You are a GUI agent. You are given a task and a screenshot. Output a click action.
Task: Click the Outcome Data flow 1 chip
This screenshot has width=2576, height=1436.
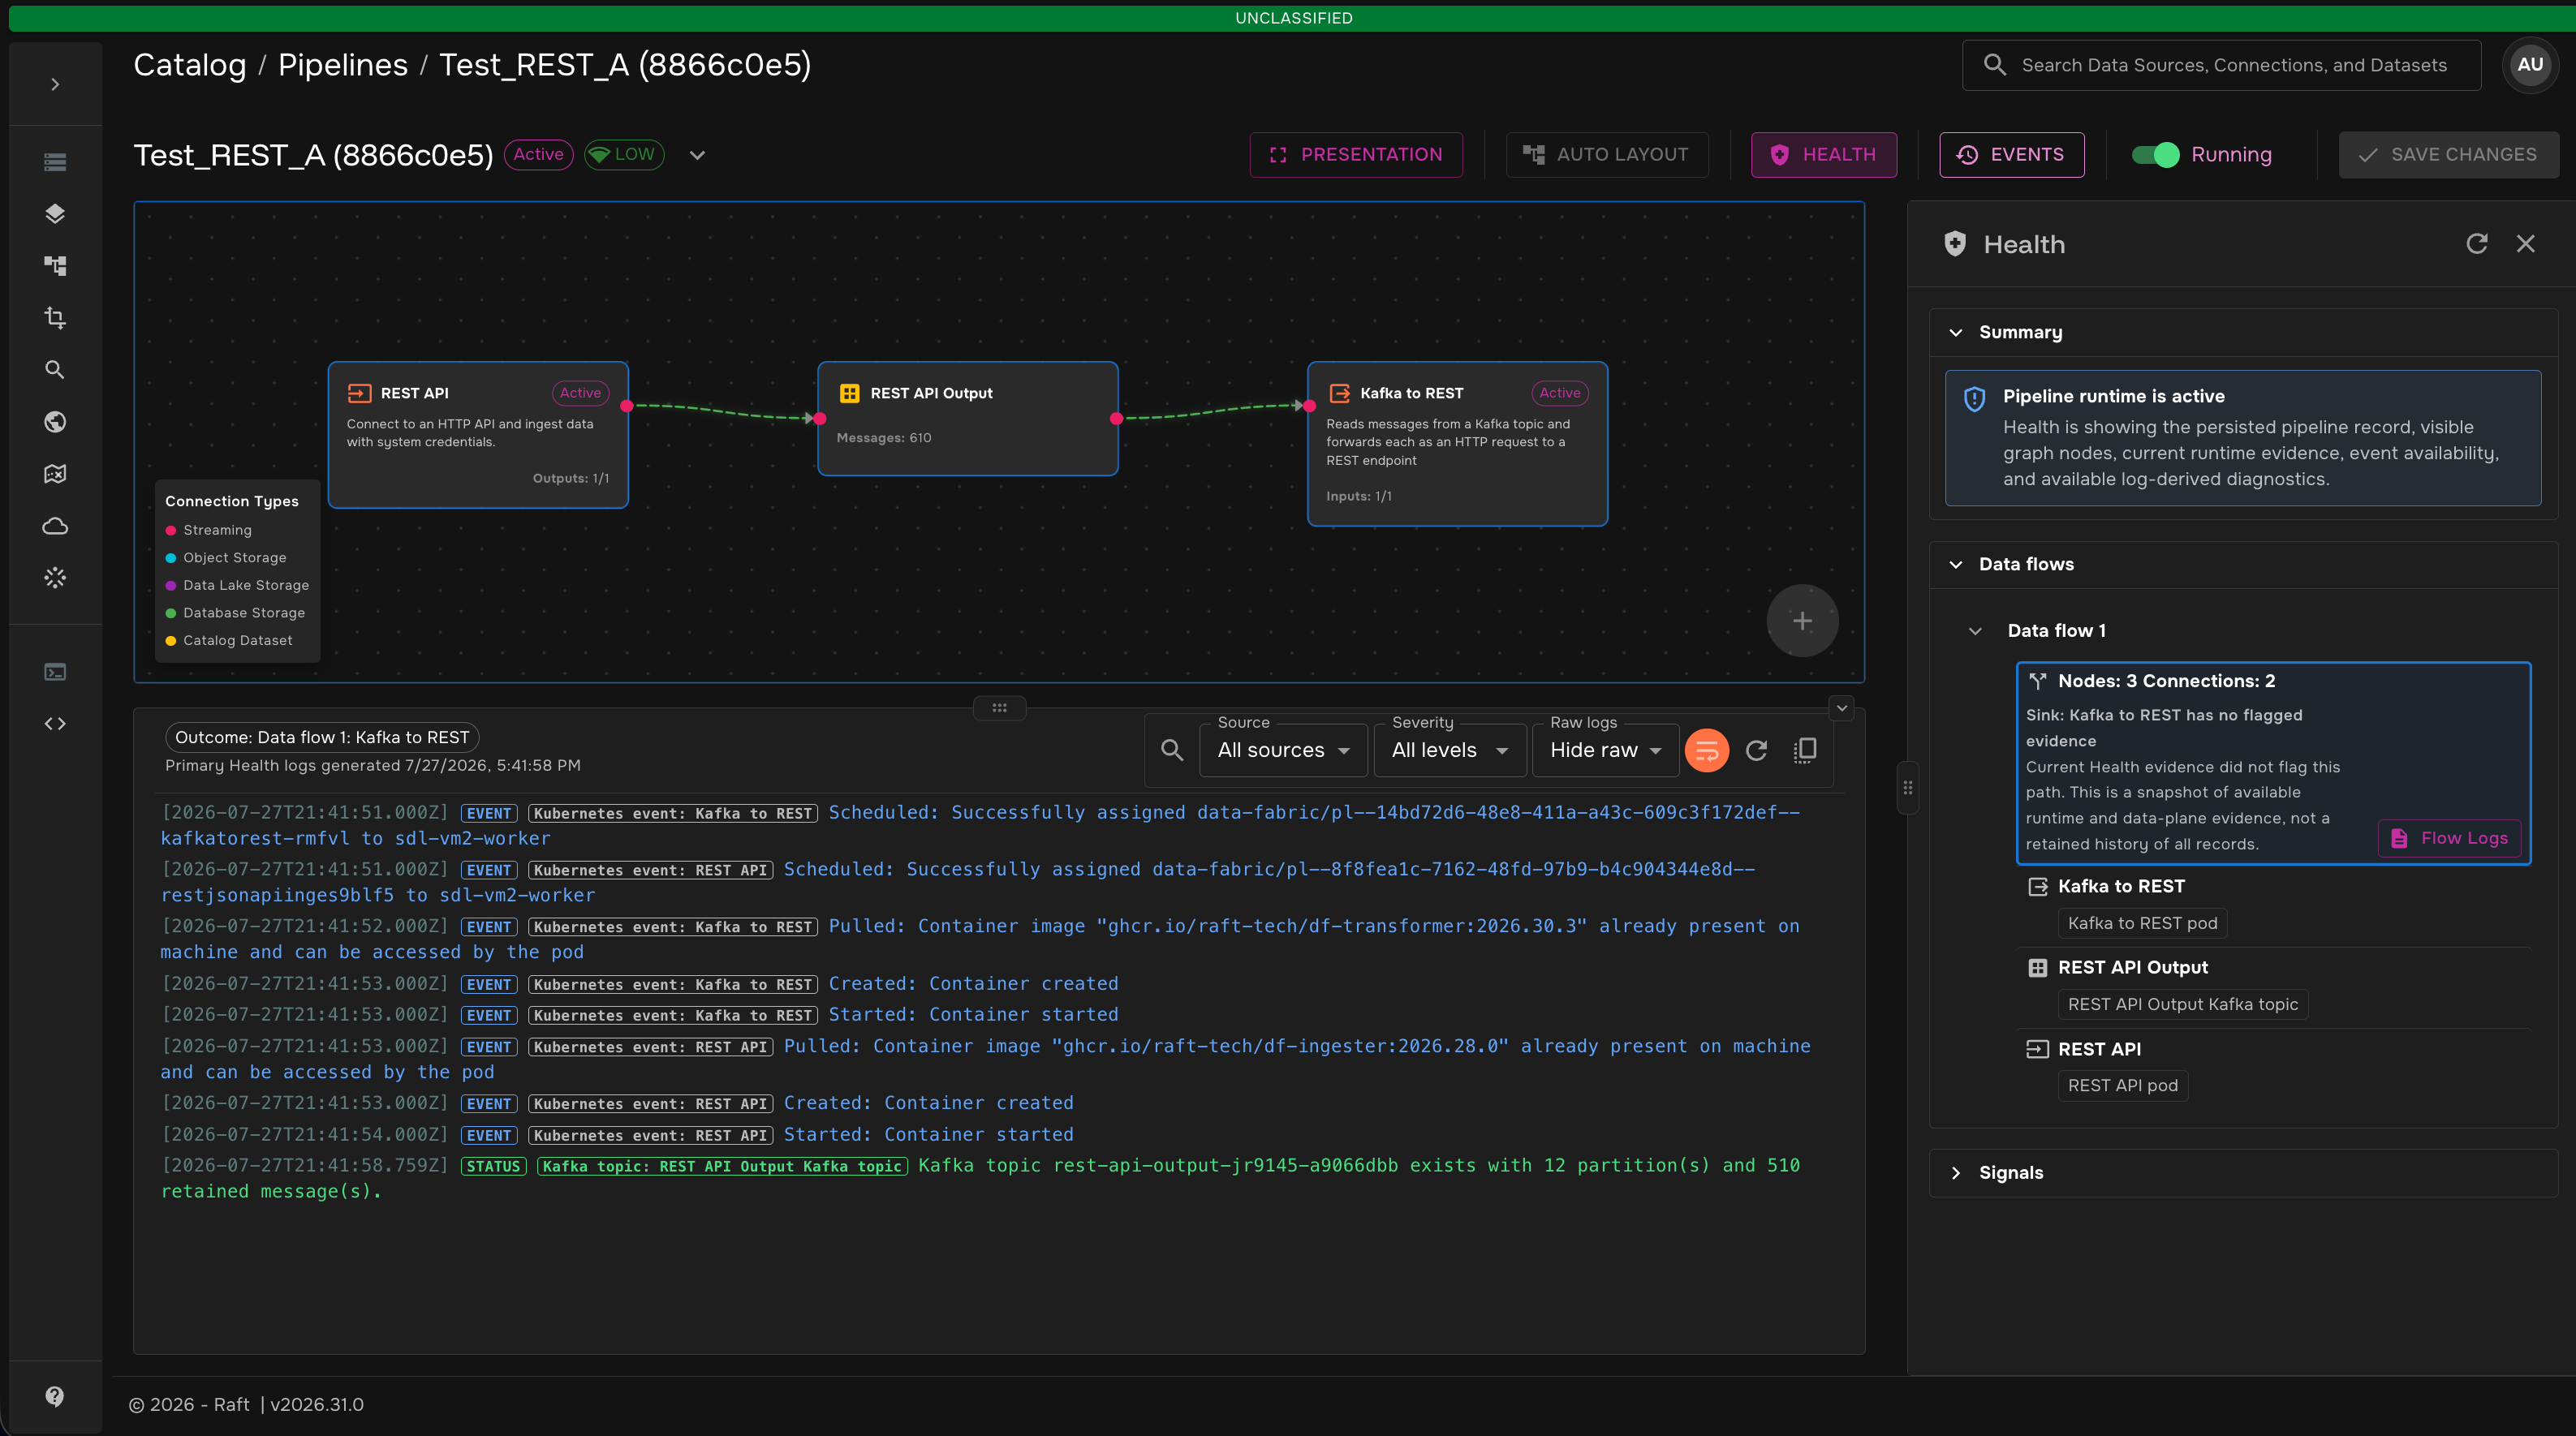click(322, 737)
